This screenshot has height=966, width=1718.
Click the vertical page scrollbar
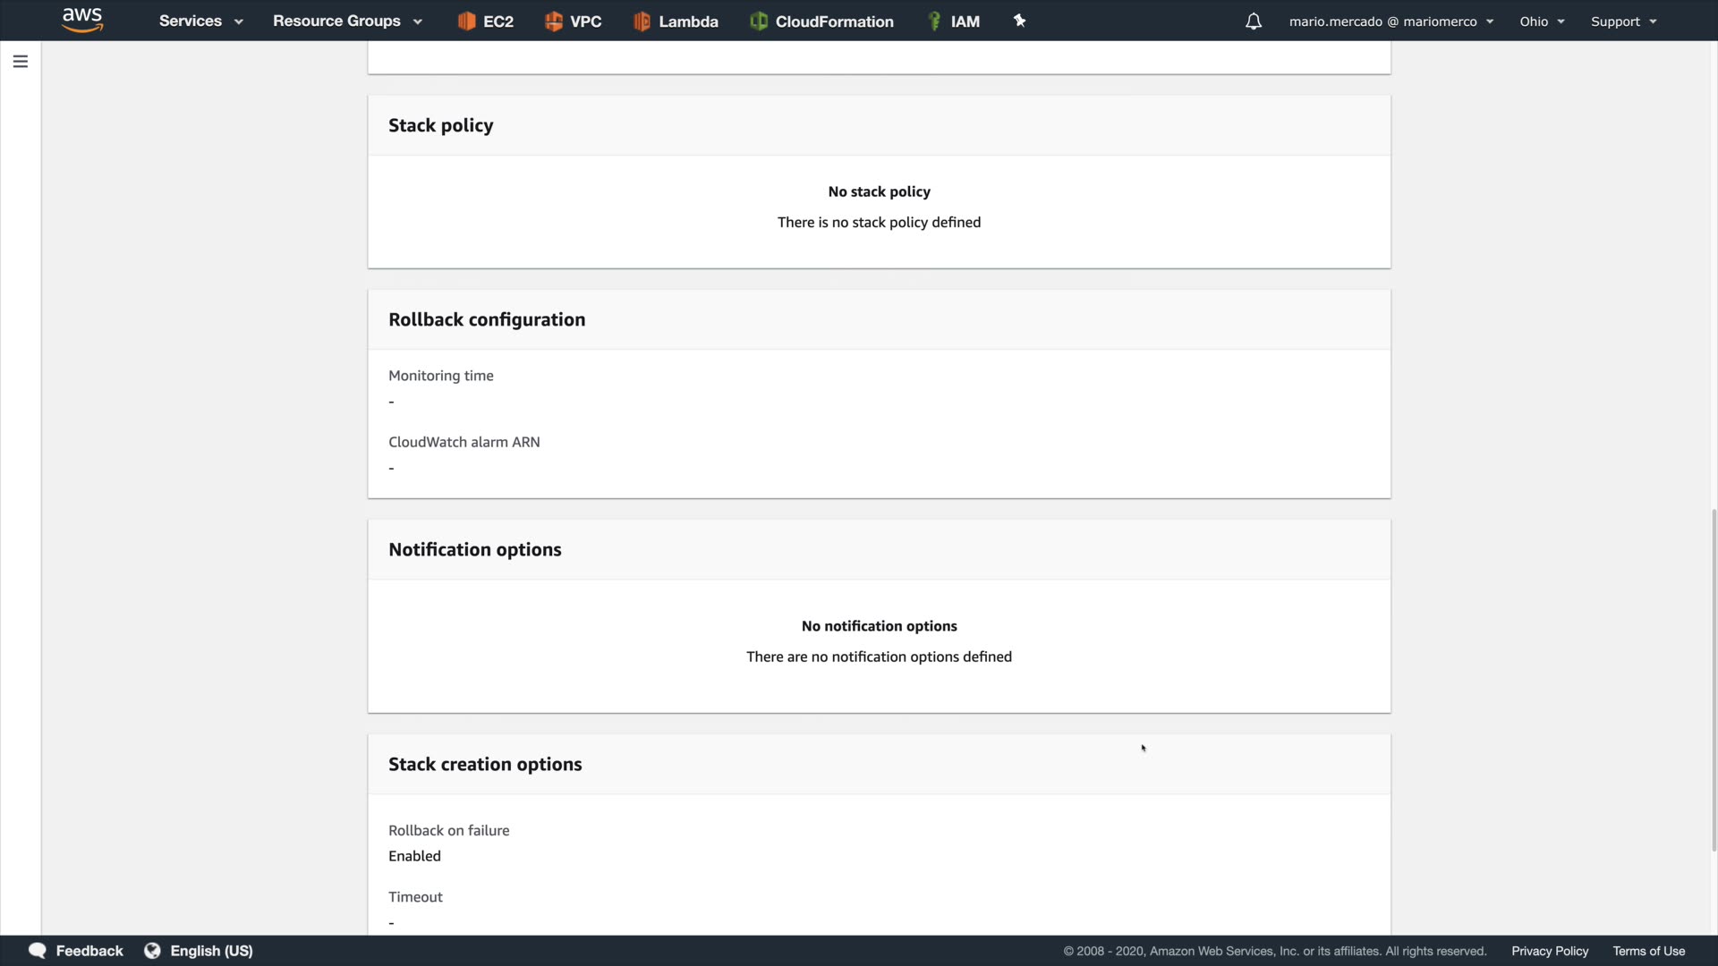point(1714,680)
